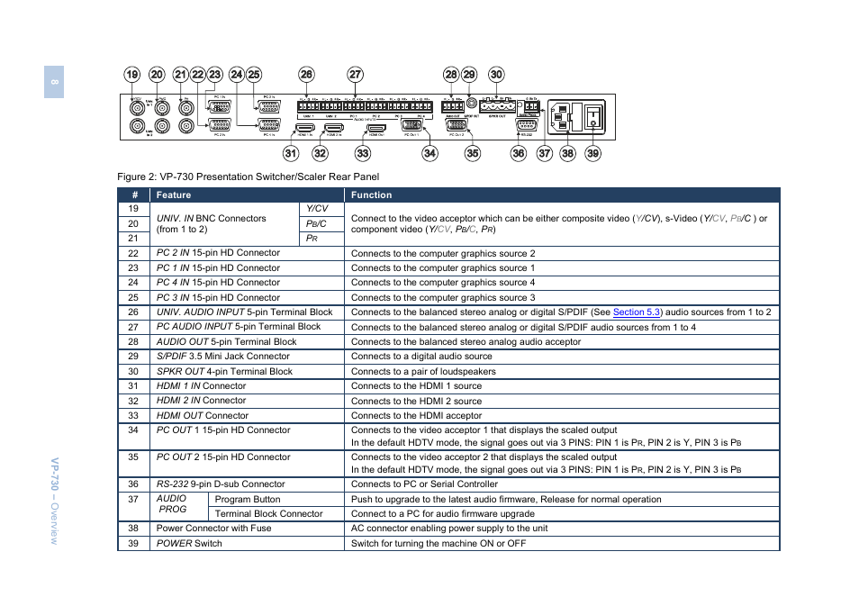Select 'AC connector enabling power supply to the unit'
This screenshot has height=606, width=859.
449,529
